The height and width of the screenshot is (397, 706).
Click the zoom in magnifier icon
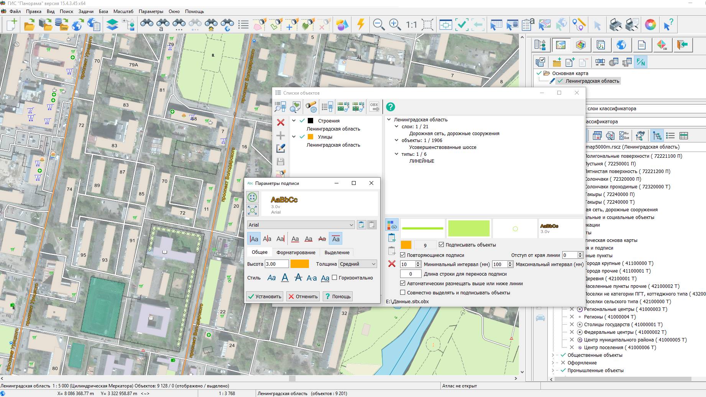[395, 25]
